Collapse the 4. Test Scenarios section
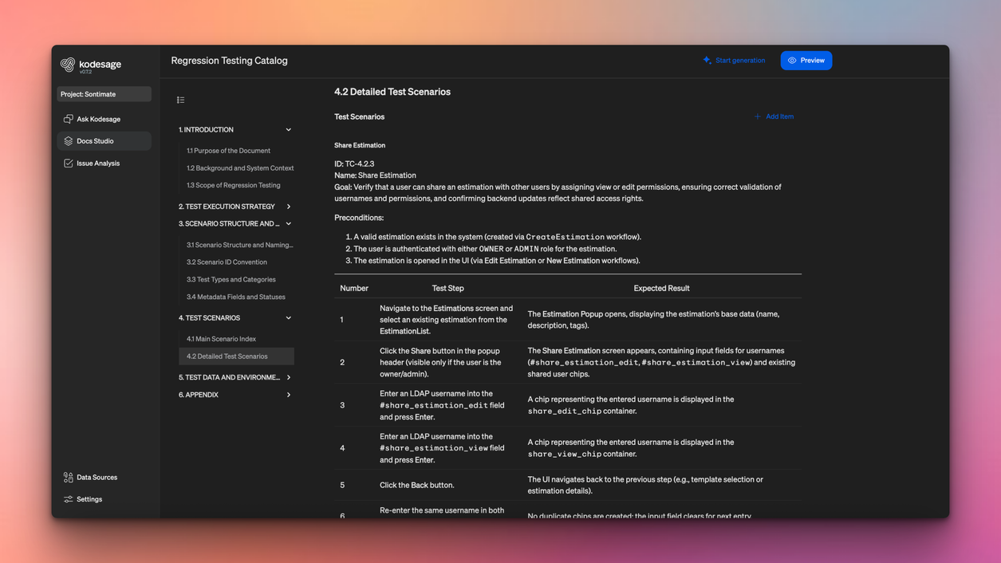 coord(289,318)
